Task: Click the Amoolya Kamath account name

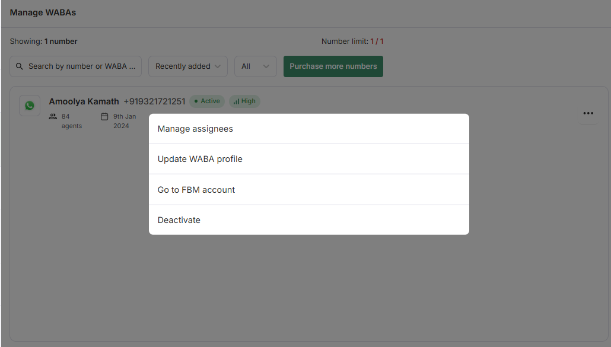Action: 84,101
